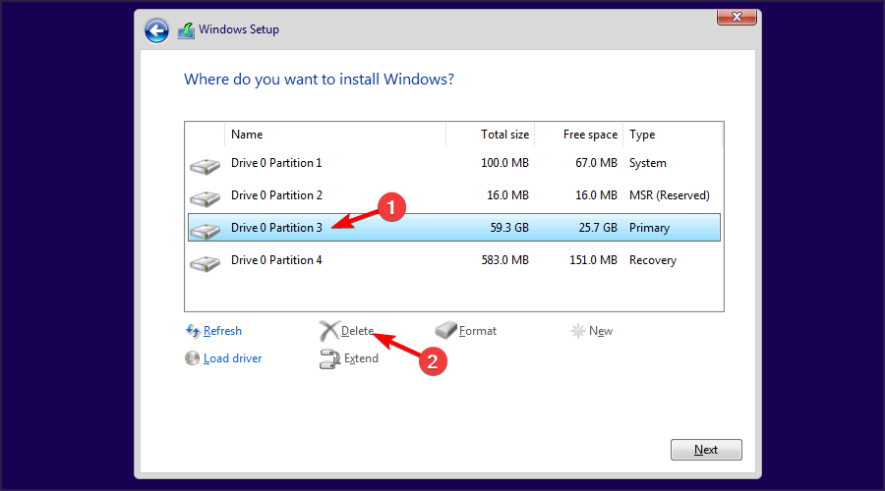885x491 pixels.
Task: Click the Delete X icon
Action: pos(329,331)
